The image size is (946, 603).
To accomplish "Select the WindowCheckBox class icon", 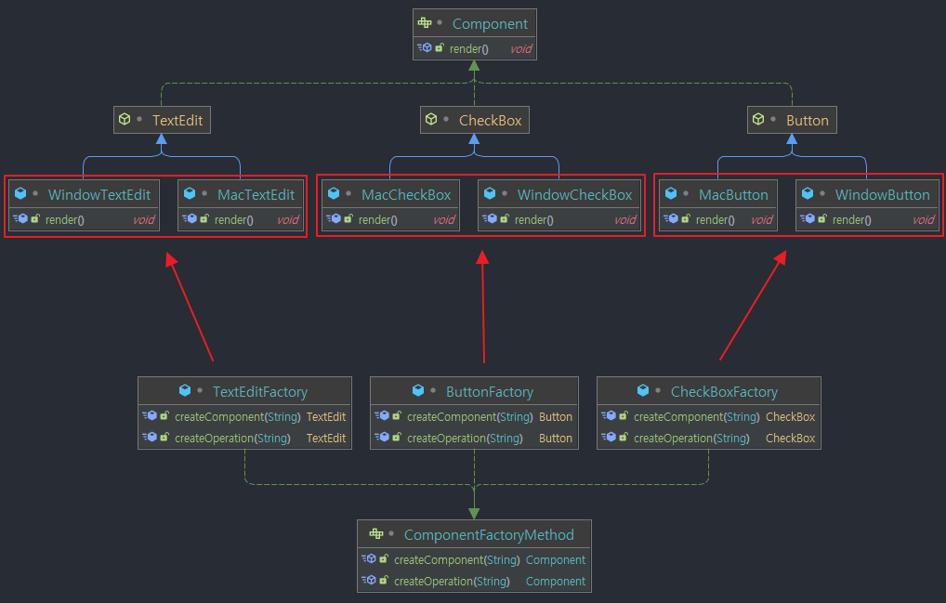I will pos(490,193).
